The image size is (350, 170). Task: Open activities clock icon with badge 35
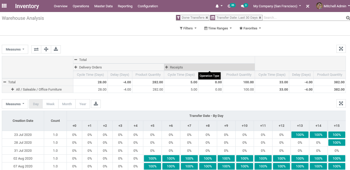pos(231,6)
